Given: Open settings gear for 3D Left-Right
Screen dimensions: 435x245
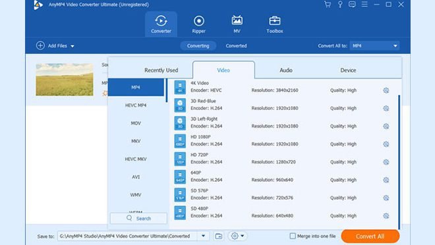Looking at the screenshot, I should tap(386, 126).
